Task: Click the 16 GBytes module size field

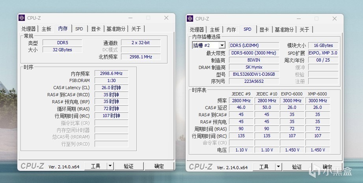Action: coord(323,45)
